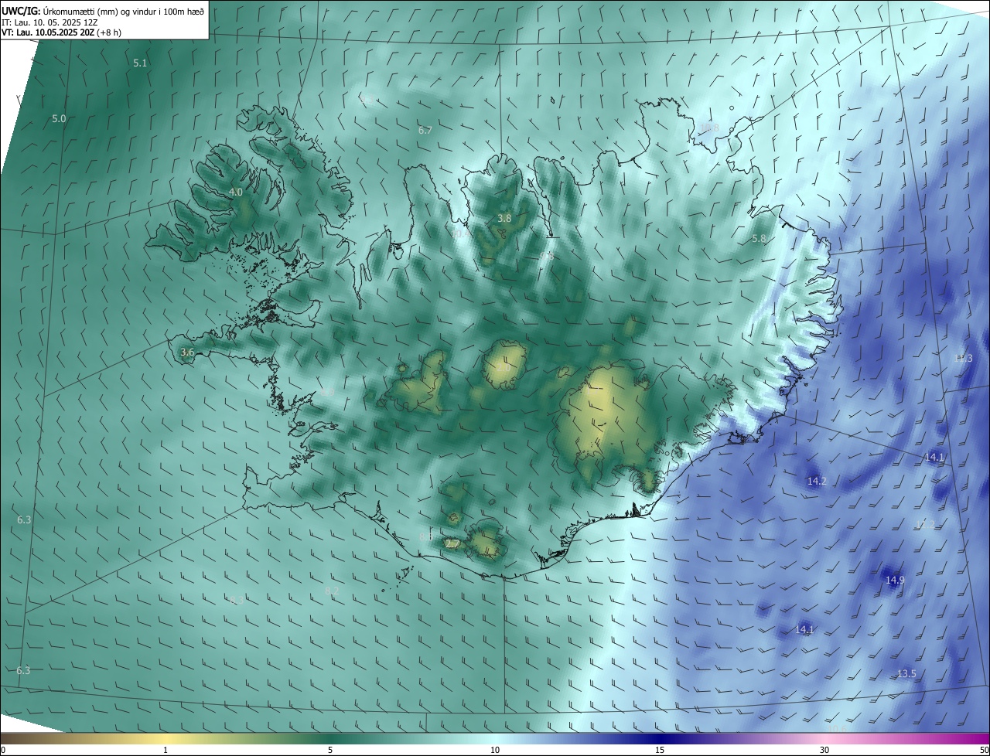Click the 0 tick on the color bar
Viewport: 990px width, 756px height.
pos(3,750)
